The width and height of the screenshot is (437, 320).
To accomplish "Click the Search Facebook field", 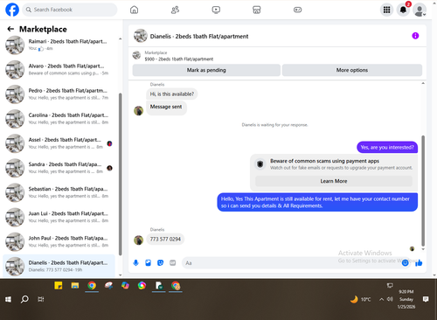I will coord(70,10).
